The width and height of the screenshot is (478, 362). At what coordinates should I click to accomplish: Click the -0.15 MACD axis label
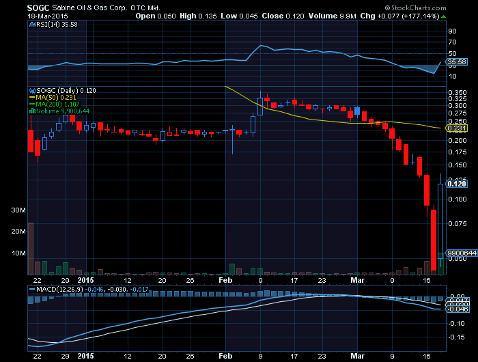[x=456, y=337]
